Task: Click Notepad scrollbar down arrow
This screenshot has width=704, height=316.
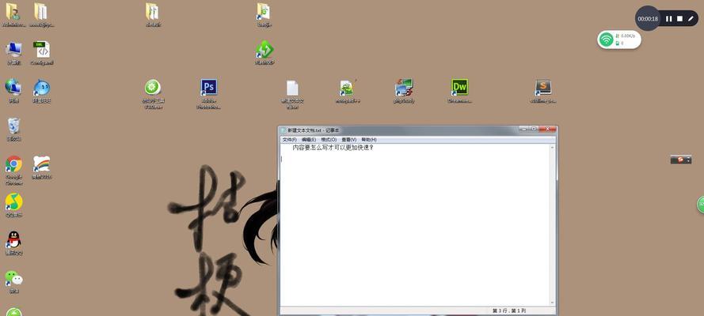Action: [552, 302]
